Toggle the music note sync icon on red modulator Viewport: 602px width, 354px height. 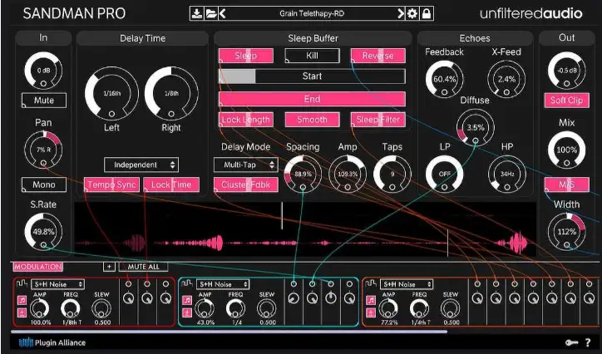tap(22, 300)
